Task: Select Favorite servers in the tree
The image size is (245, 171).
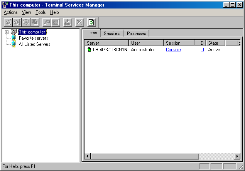Action: click(34, 38)
